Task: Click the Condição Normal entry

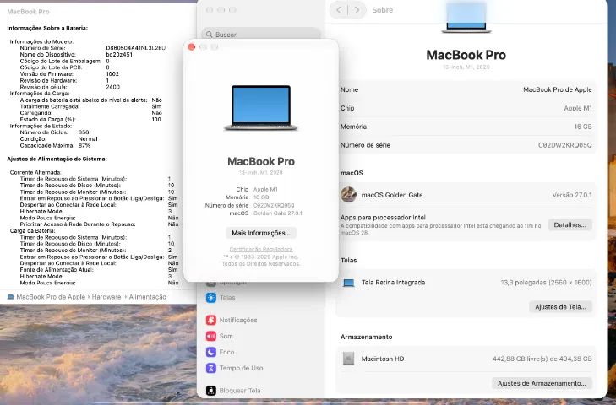Action: 58,139
